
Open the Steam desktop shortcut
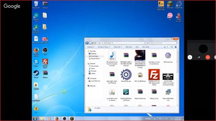[36, 74]
